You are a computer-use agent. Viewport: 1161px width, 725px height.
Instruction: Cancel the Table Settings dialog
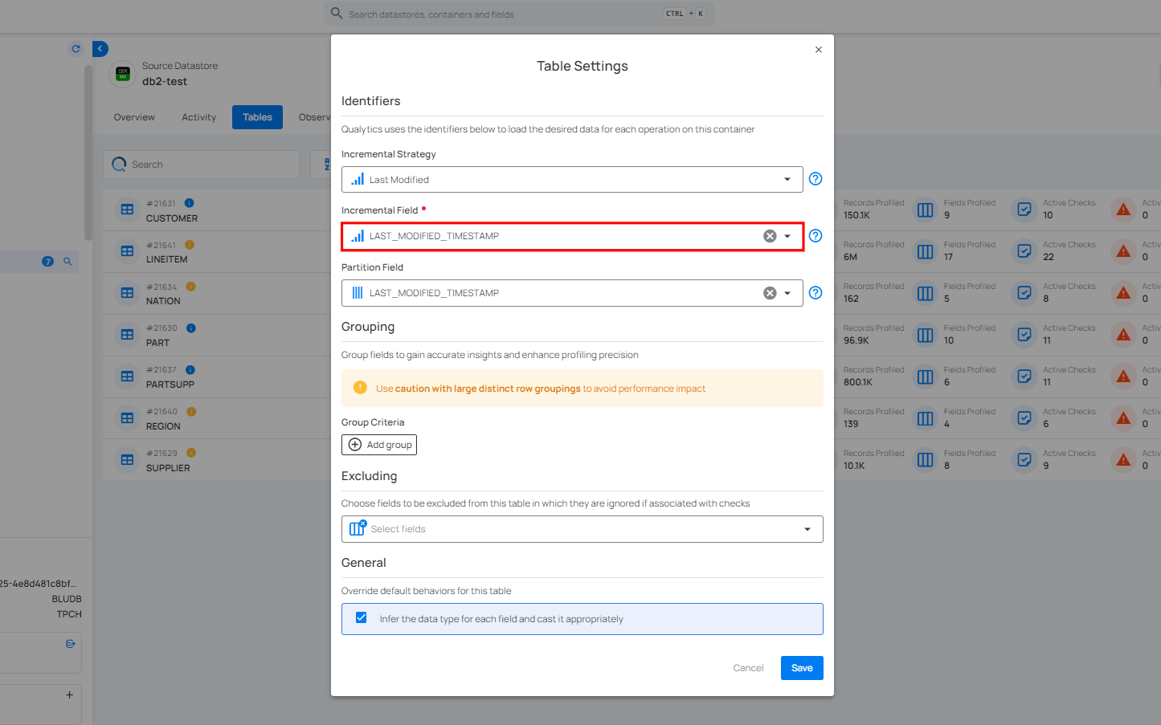pyautogui.click(x=747, y=668)
